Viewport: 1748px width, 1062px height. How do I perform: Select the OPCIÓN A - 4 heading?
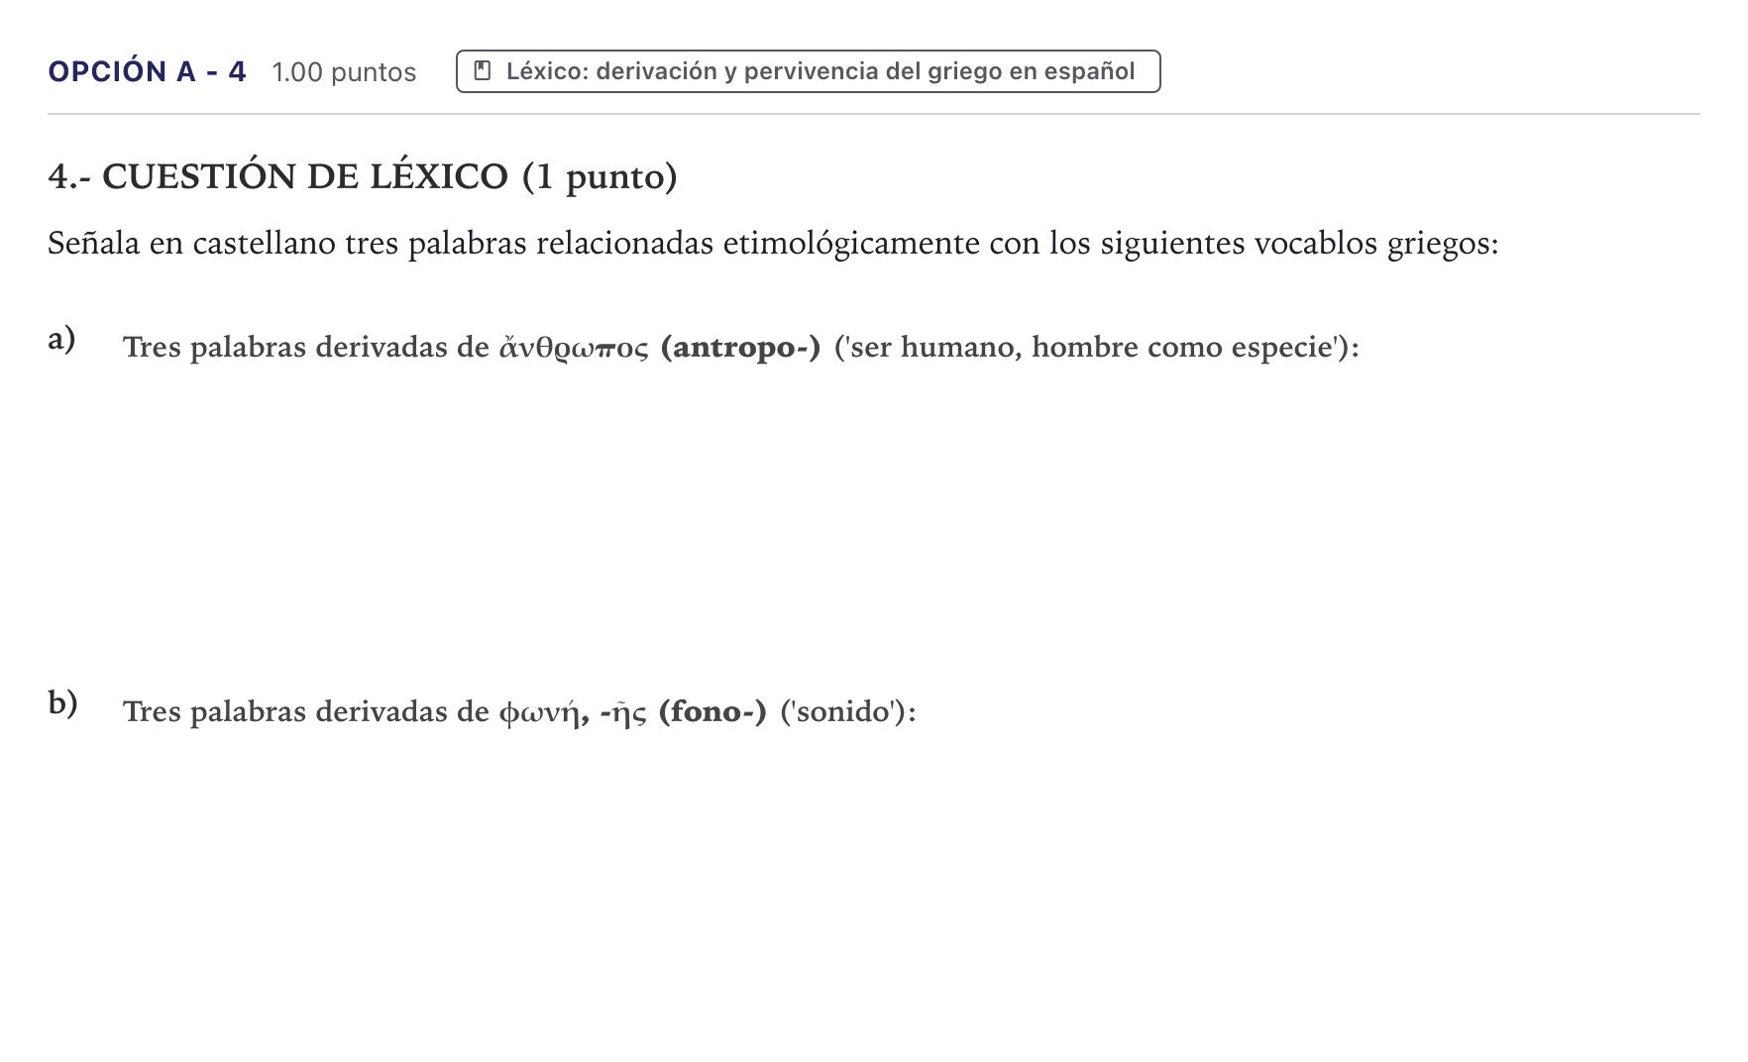pyautogui.click(x=147, y=71)
